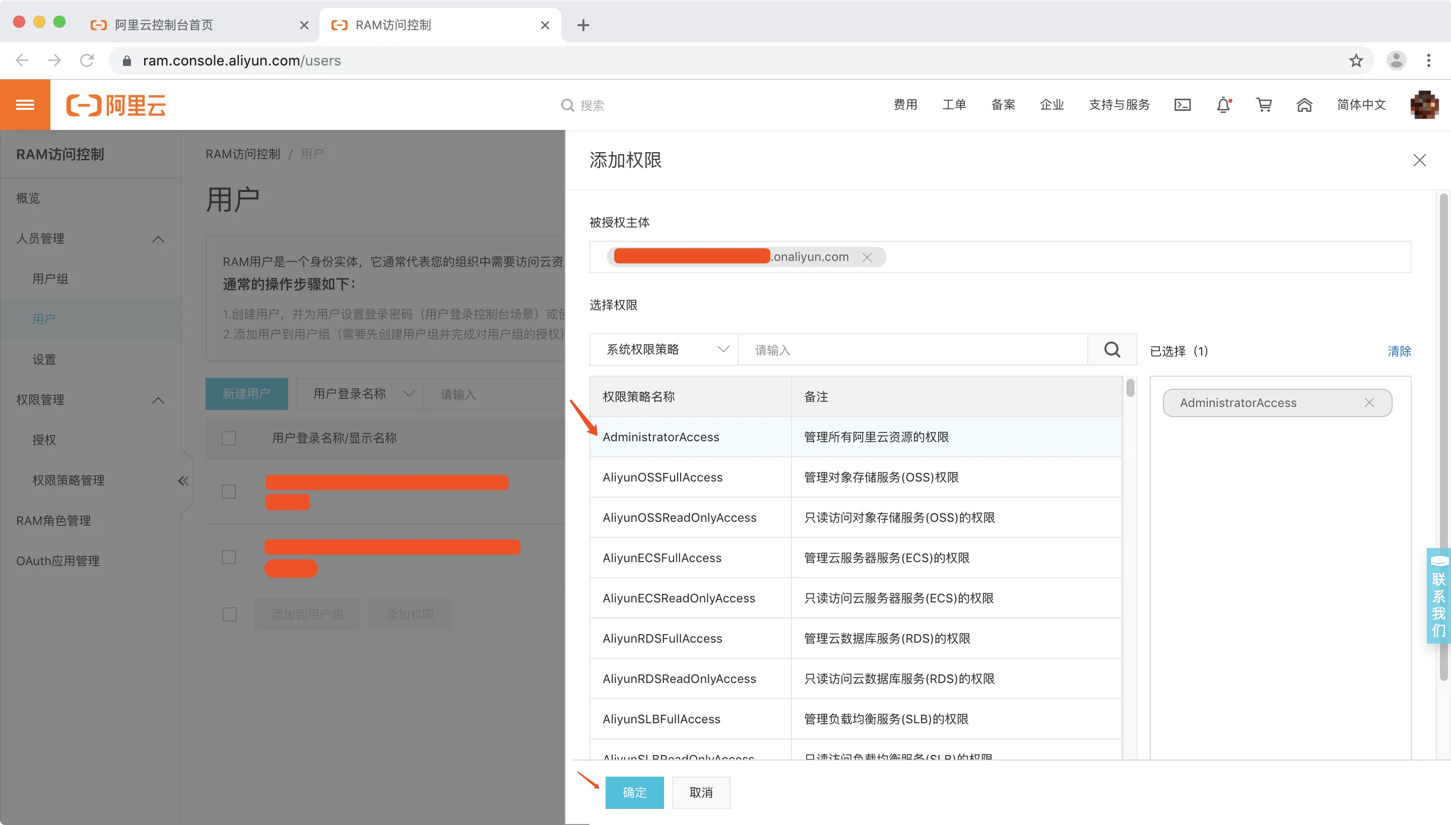1451x825 pixels.
Task: Remove AdministratorAccess from selected list
Action: [1369, 402]
